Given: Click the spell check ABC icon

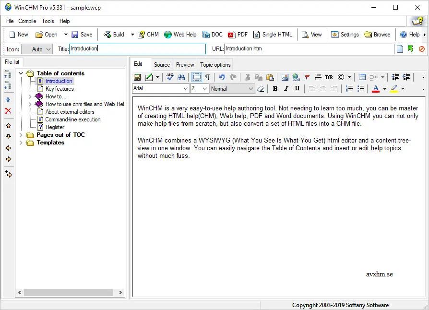Looking at the screenshot, I should tap(170, 77).
